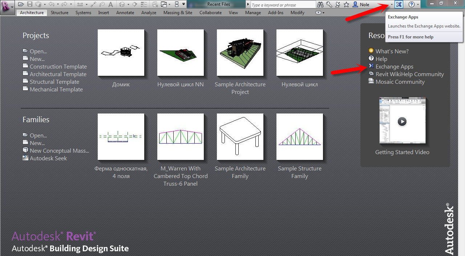465x256 pixels.
Task: Click the Synchronize with Central icon
Action: coord(39,4)
